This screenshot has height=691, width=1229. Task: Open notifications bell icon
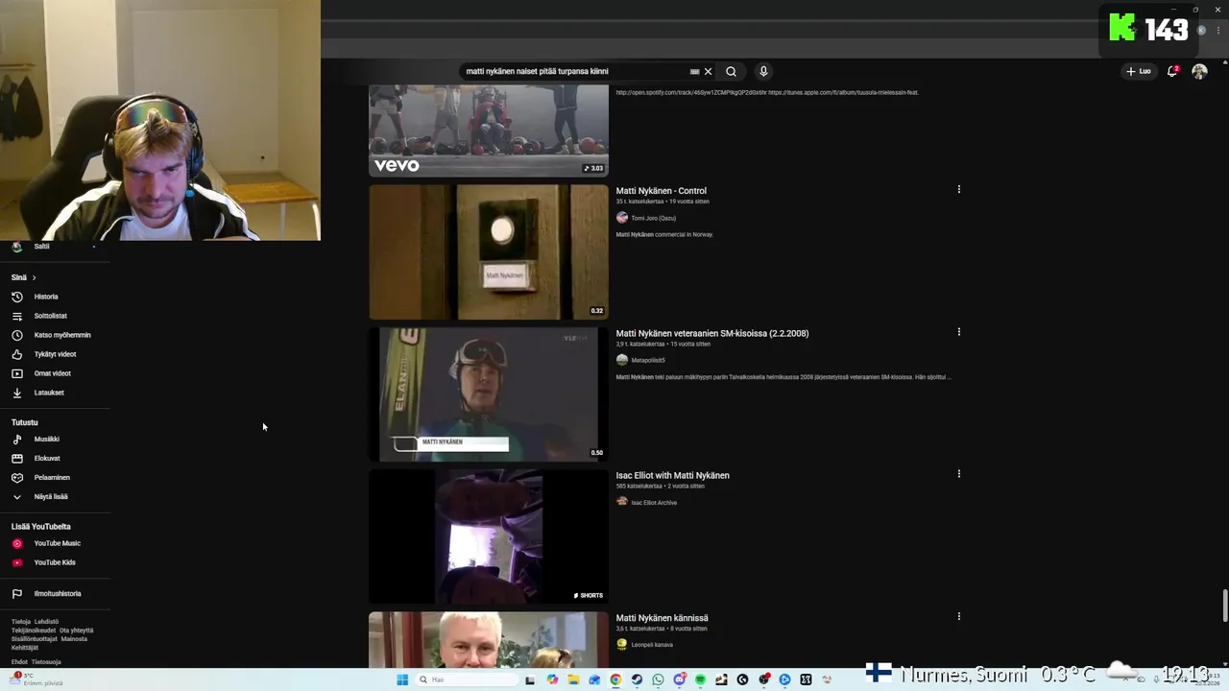point(1172,71)
